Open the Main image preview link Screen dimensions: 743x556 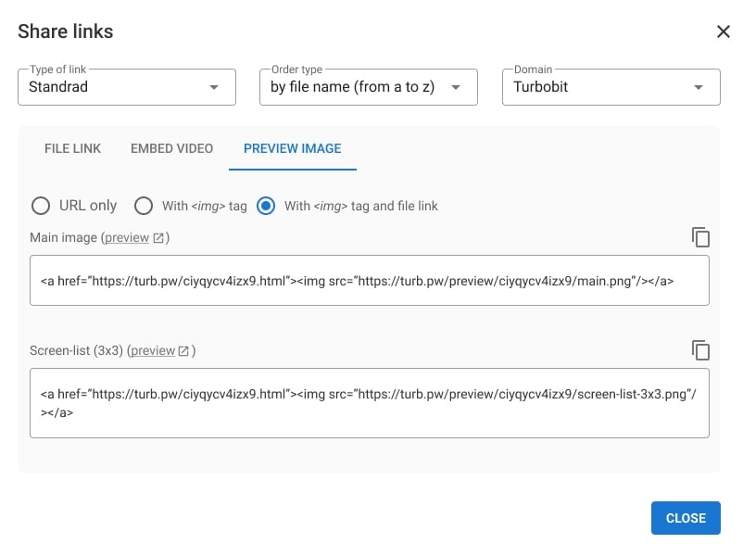[127, 238]
